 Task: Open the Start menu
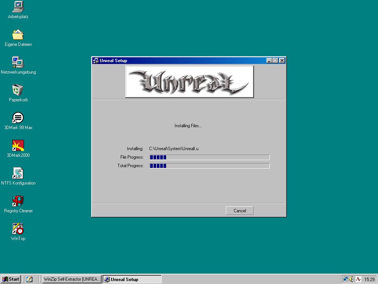point(11,279)
